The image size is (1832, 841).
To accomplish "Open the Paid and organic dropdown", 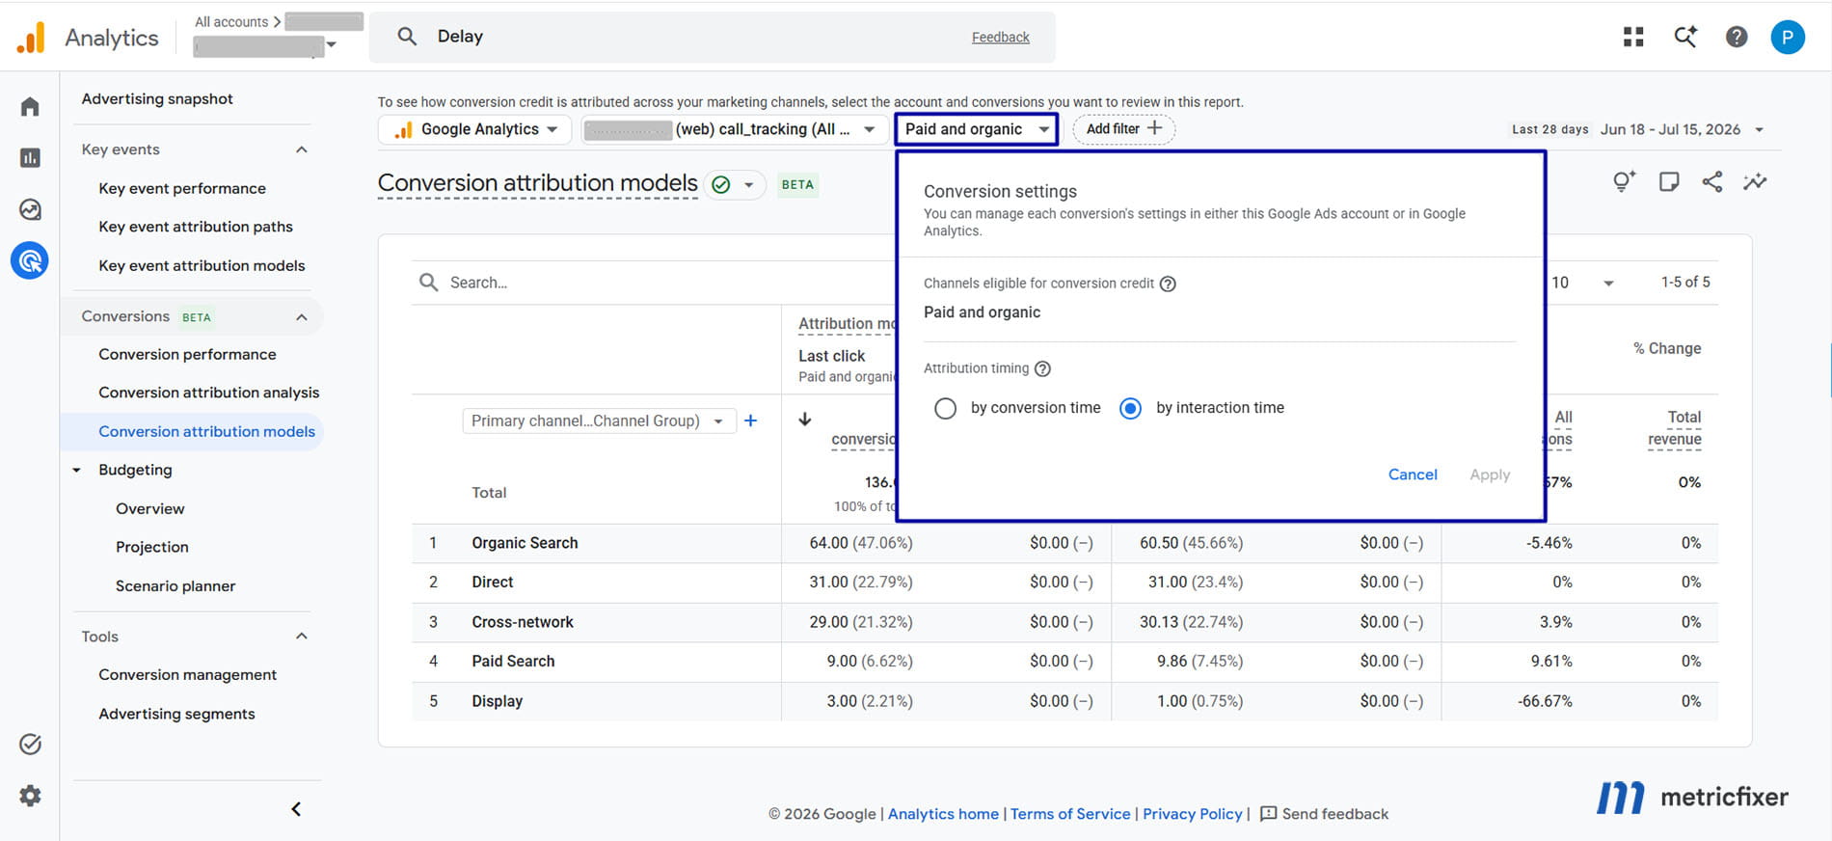I will coord(976,129).
